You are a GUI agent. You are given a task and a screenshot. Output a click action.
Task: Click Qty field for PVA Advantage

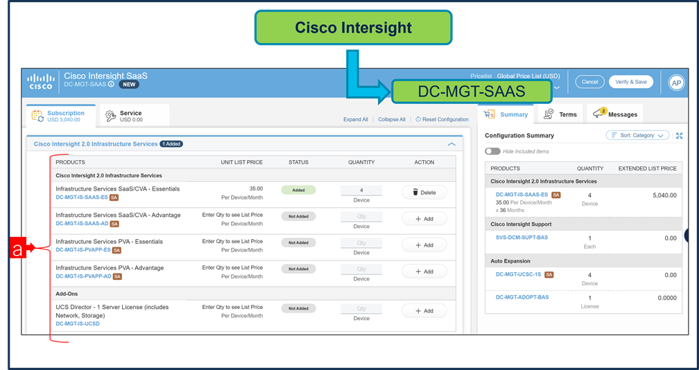[x=361, y=269]
